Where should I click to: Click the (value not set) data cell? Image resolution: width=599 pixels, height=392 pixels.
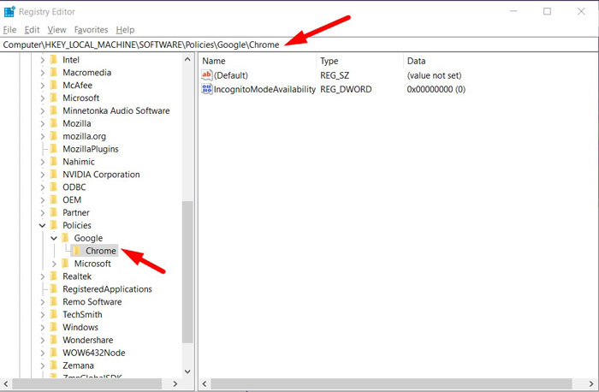434,75
